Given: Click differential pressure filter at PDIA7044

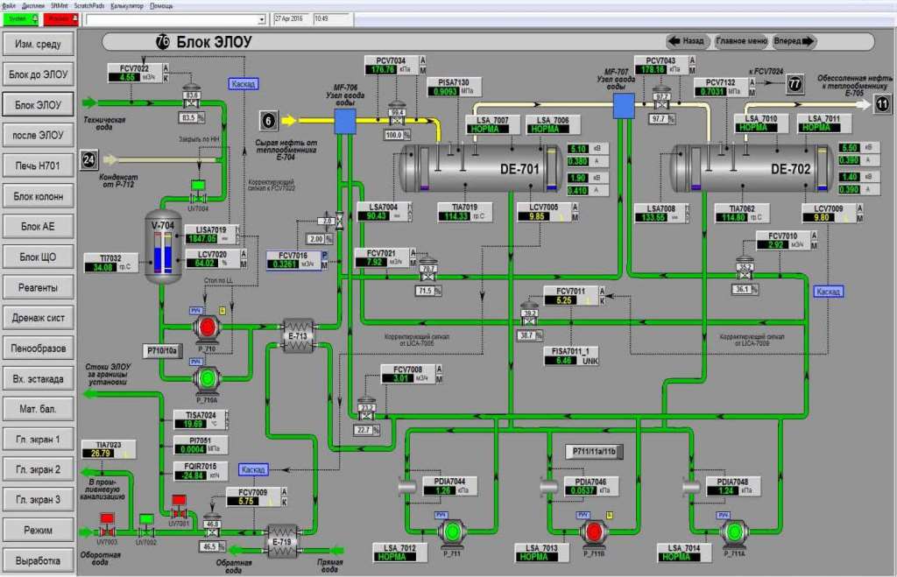Looking at the screenshot, I should click(407, 487).
